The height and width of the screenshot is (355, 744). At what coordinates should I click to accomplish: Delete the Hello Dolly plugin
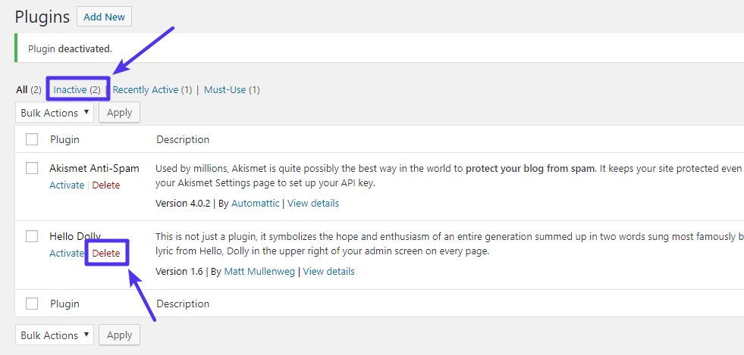pos(106,254)
